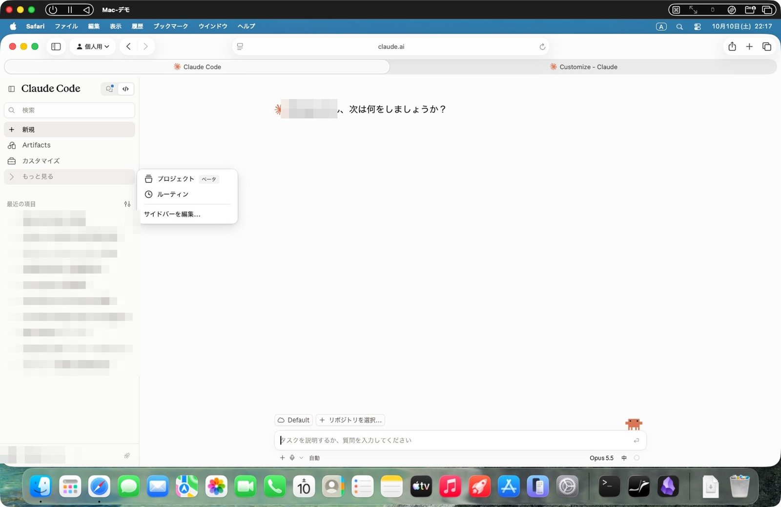
Task: Open a new Safari tab with plus
Action: tap(749, 47)
